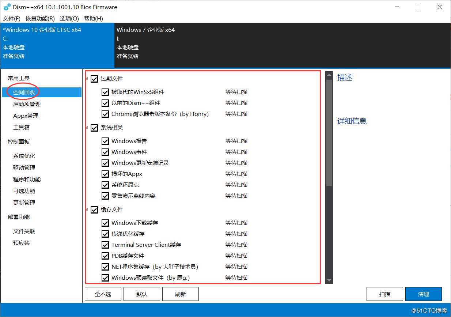Click the list scrollbar up arrow
The width and height of the screenshot is (451, 317).
tap(329, 75)
